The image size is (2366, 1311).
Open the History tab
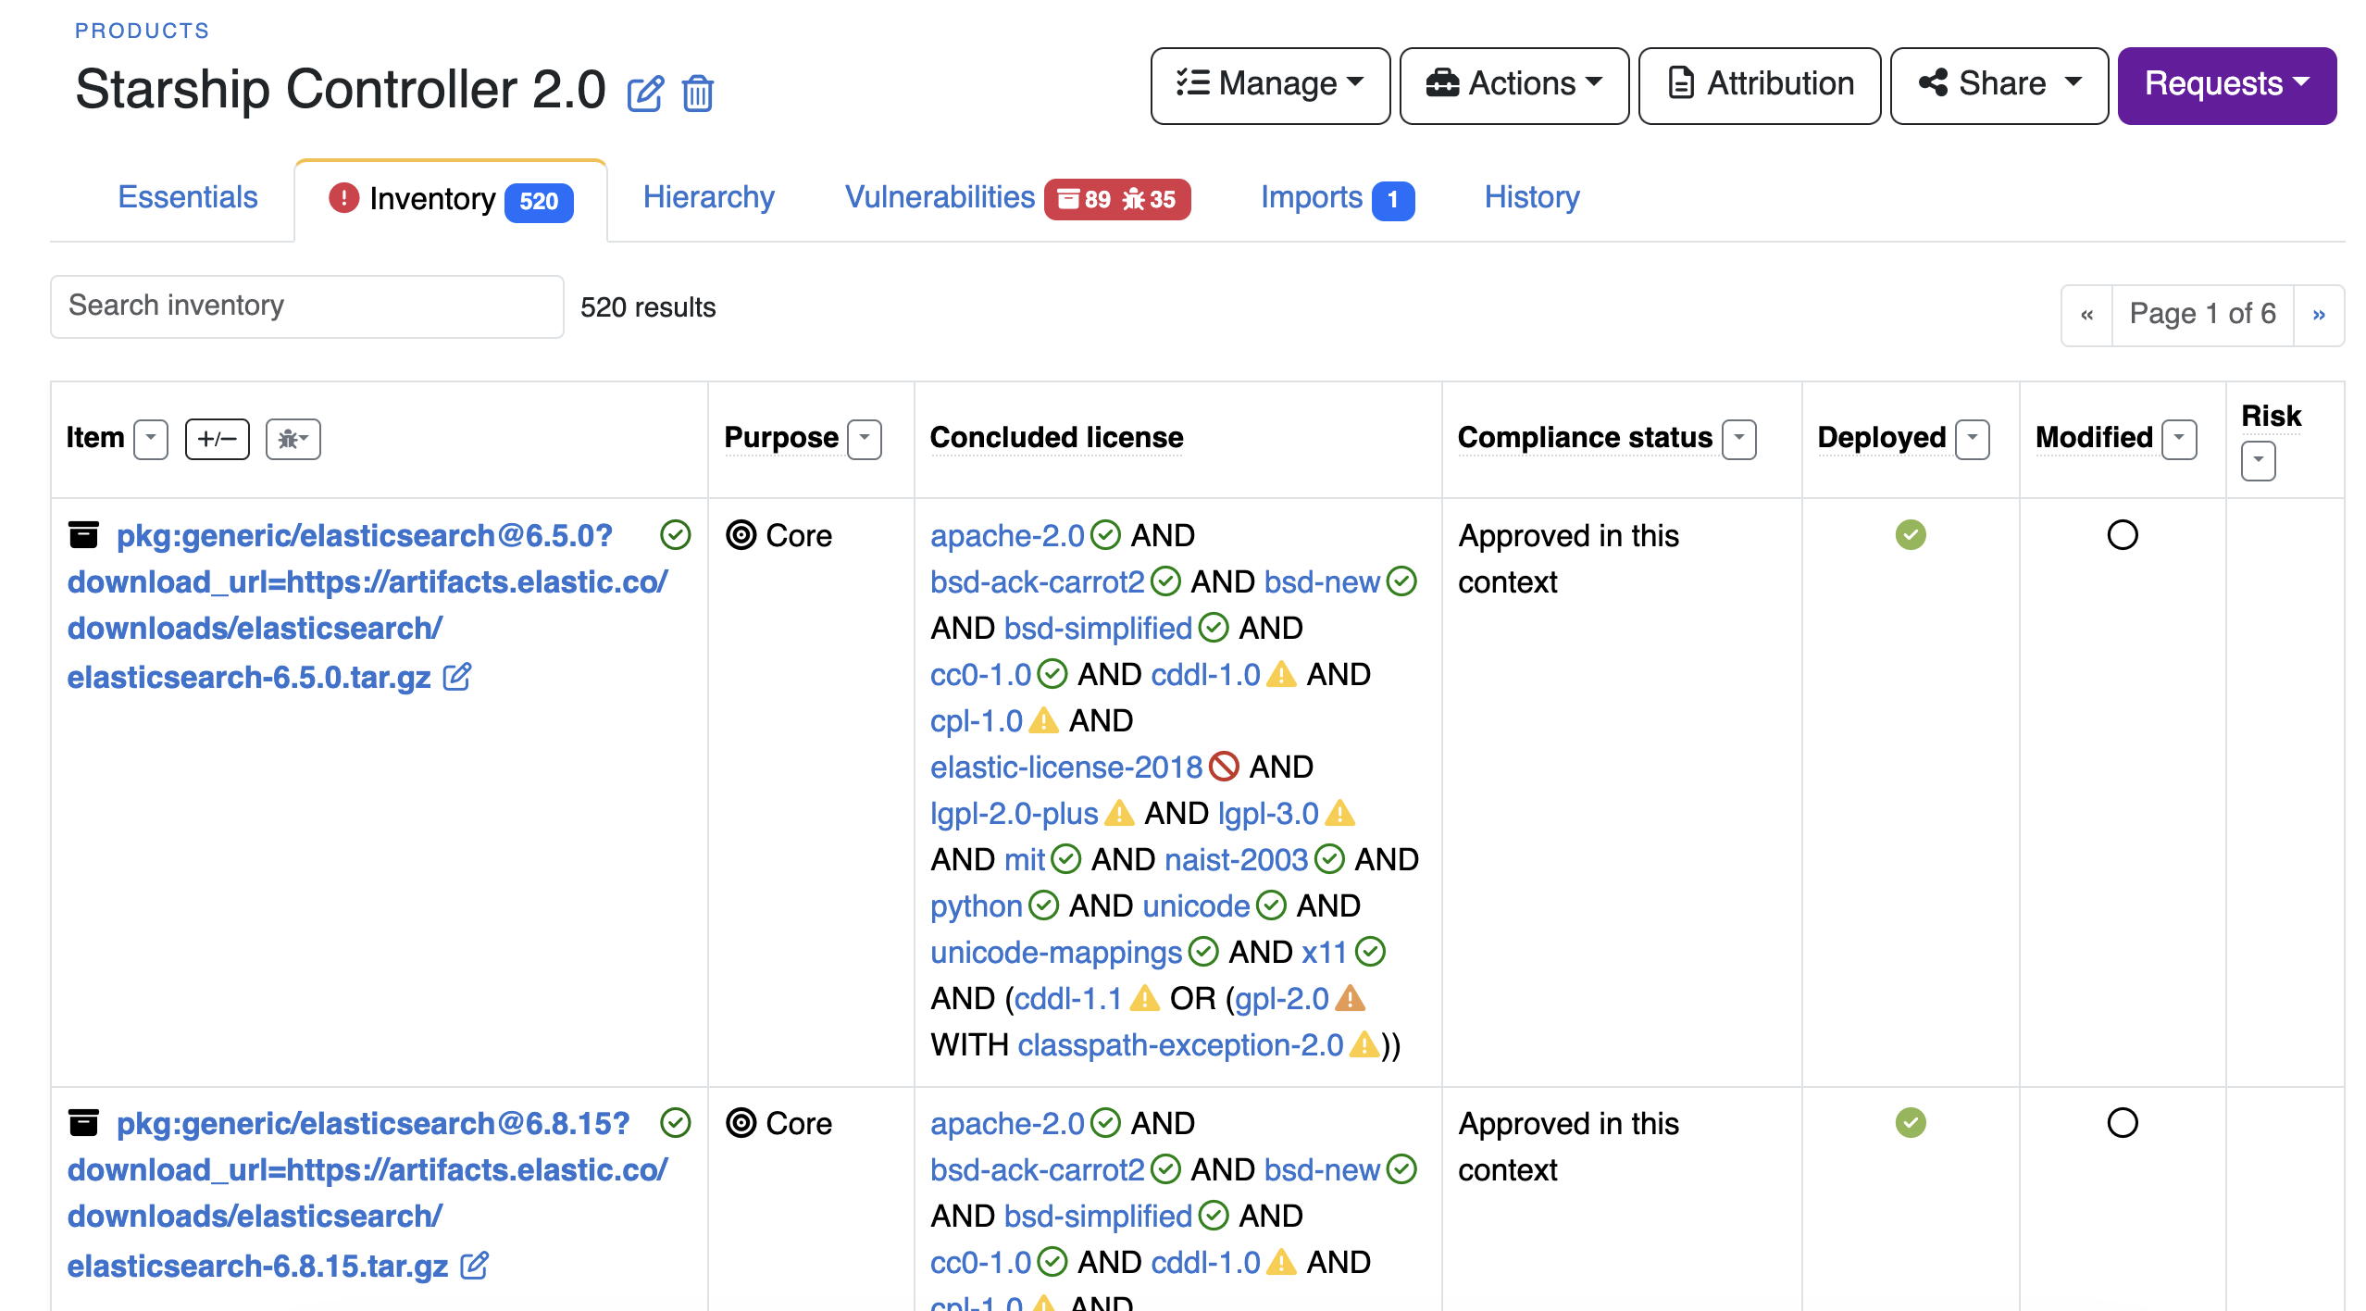(1532, 197)
